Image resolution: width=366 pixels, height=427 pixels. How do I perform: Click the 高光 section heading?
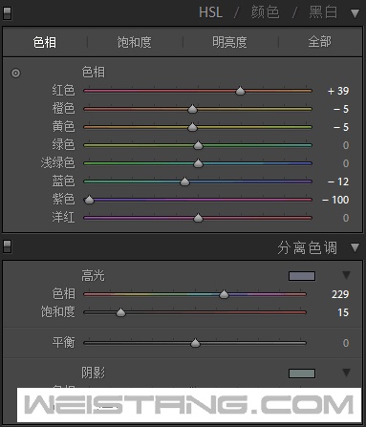[x=93, y=276]
